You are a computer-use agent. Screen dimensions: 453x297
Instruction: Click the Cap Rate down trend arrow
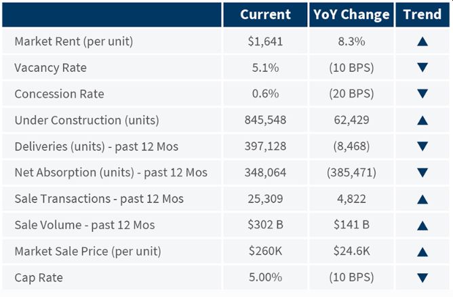(423, 277)
